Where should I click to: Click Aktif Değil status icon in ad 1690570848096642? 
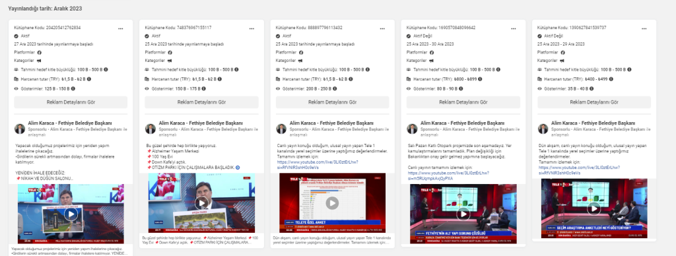[x=409, y=36]
